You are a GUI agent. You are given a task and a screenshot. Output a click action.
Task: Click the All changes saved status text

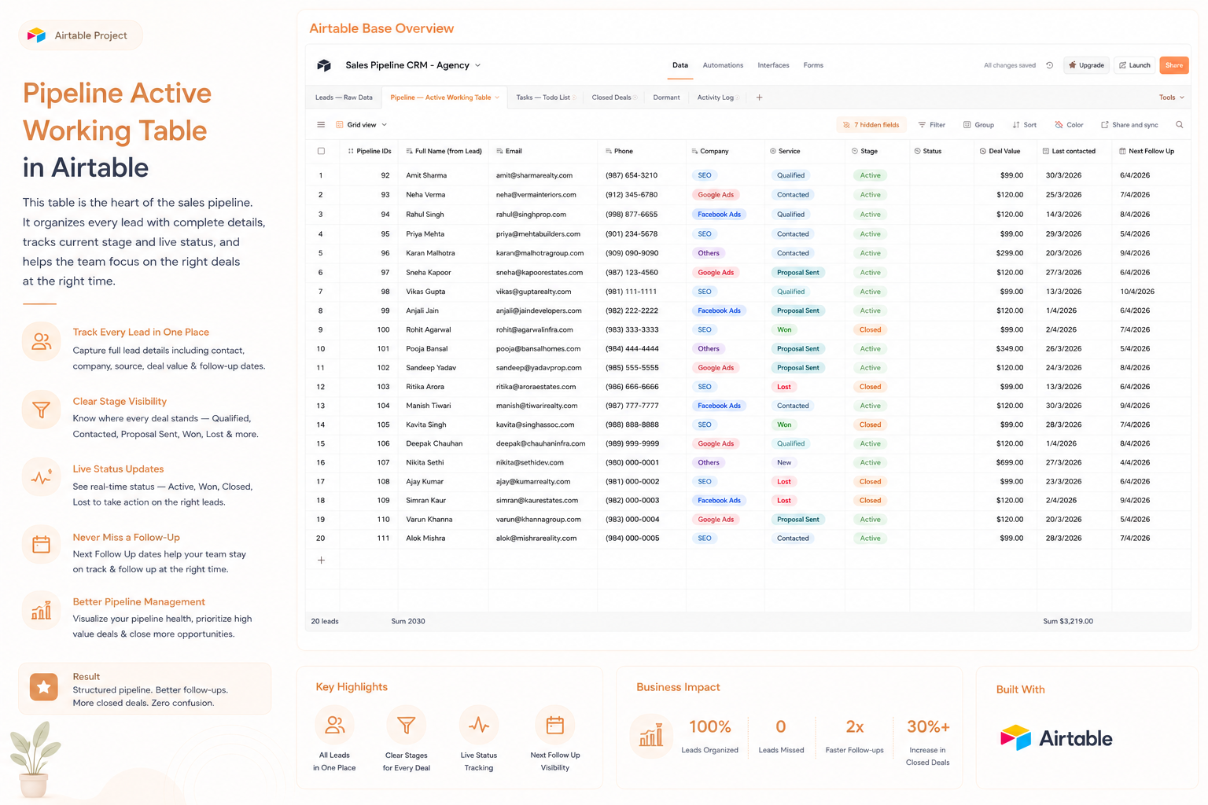(1010, 65)
